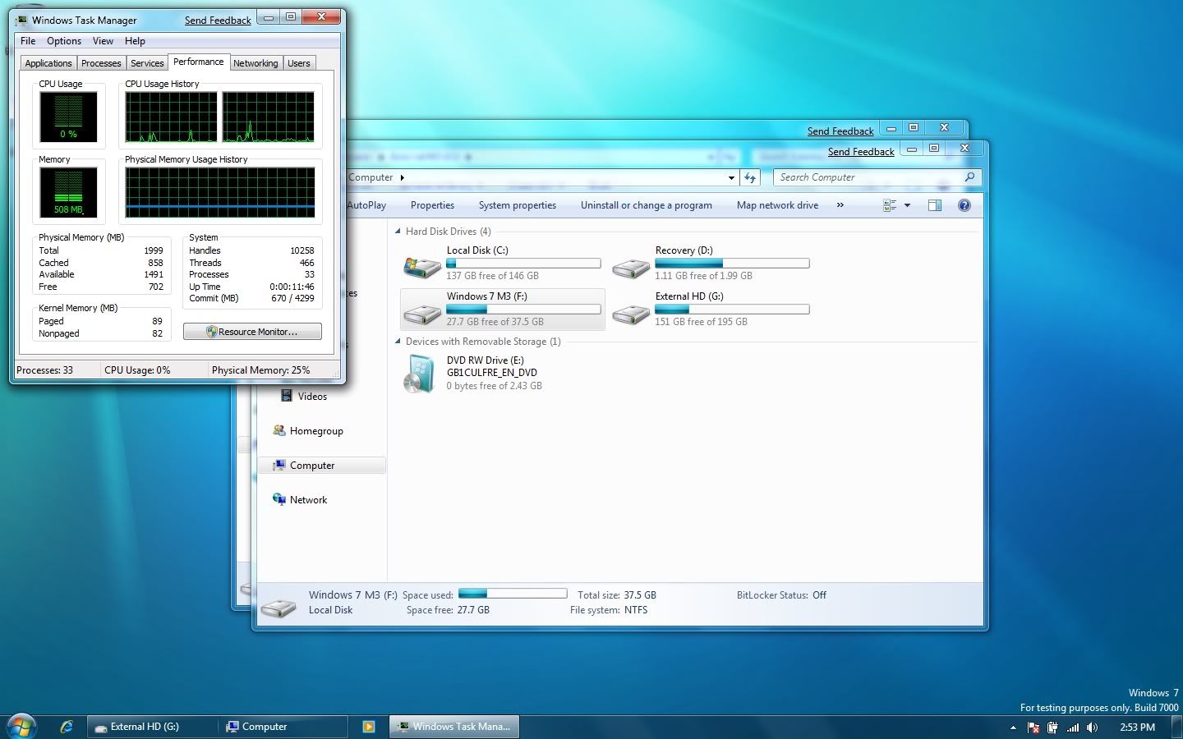The image size is (1183, 739).
Task: Click the network signal tray icon
Action: point(1073,728)
